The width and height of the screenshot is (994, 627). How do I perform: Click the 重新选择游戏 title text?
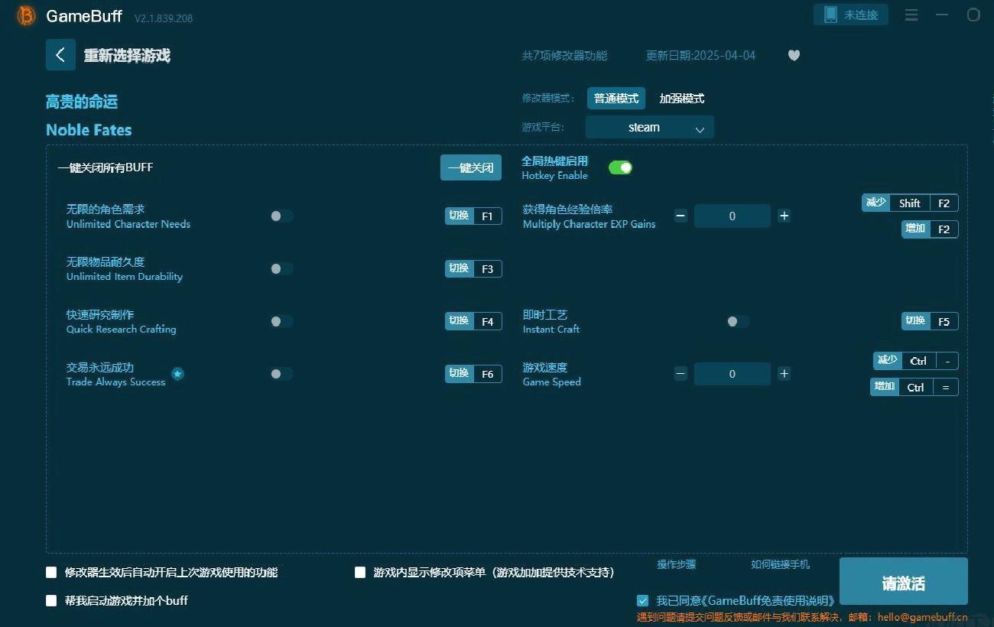pos(127,56)
